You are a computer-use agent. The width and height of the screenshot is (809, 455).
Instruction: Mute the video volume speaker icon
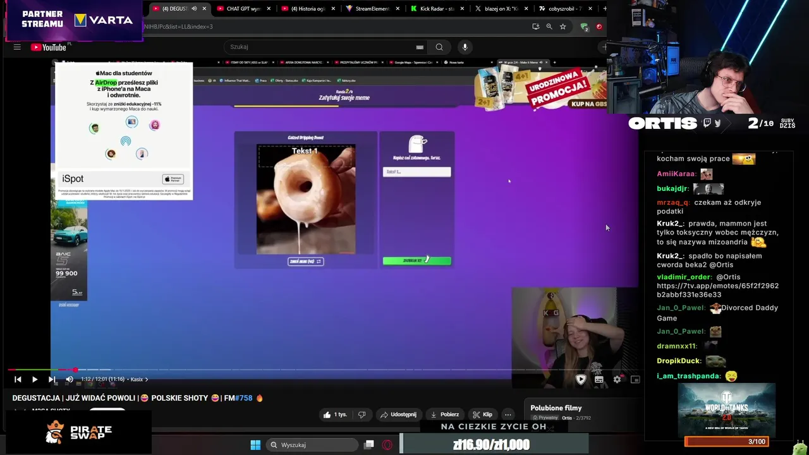(x=70, y=379)
